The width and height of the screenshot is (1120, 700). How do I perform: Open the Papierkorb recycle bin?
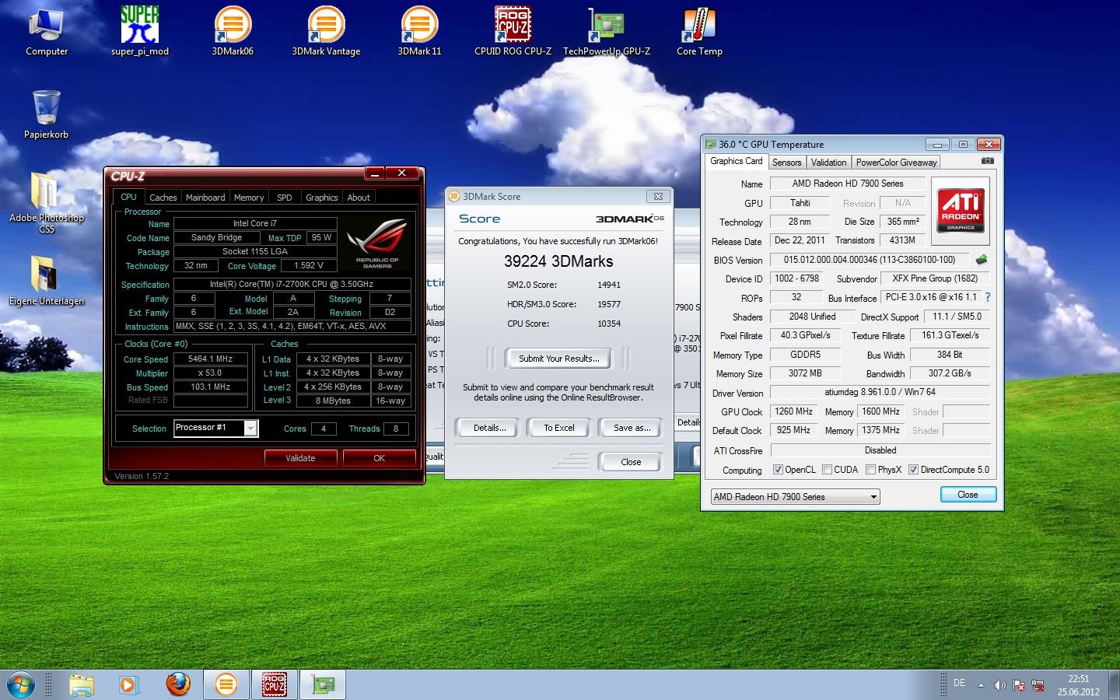47,114
